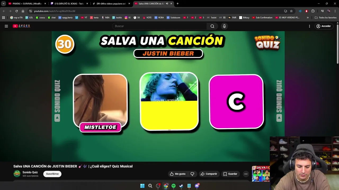Select the Salva UNA CANCIÓN tab
The height and width of the screenshot is (190, 339).
point(151,4)
